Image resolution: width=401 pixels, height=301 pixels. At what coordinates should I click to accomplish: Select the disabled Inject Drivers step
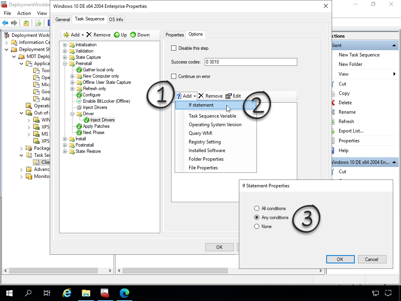pyautogui.click(x=95, y=107)
